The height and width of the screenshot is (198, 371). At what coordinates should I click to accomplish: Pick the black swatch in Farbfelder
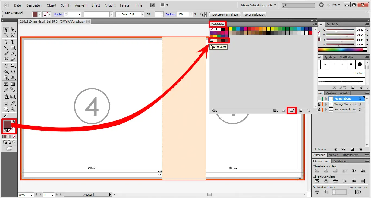pos(222,29)
